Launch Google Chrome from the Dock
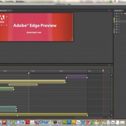The height and width of the screenshot is (126, 126). click(x=101, y=122)
